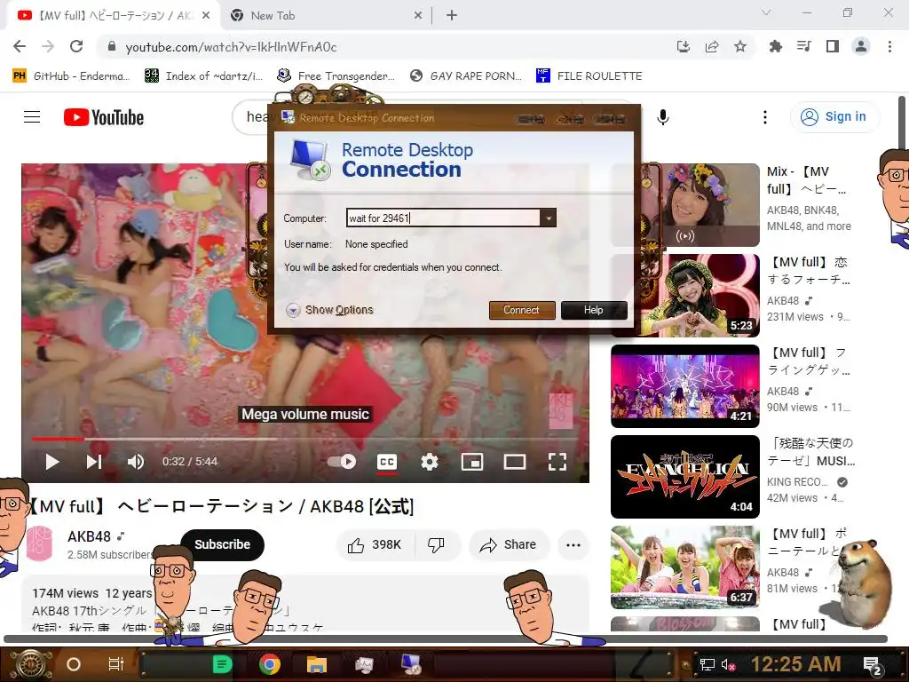909x682 pixels.
Task: Open YouTube settings three-dot menu
Action: [765, 117]
